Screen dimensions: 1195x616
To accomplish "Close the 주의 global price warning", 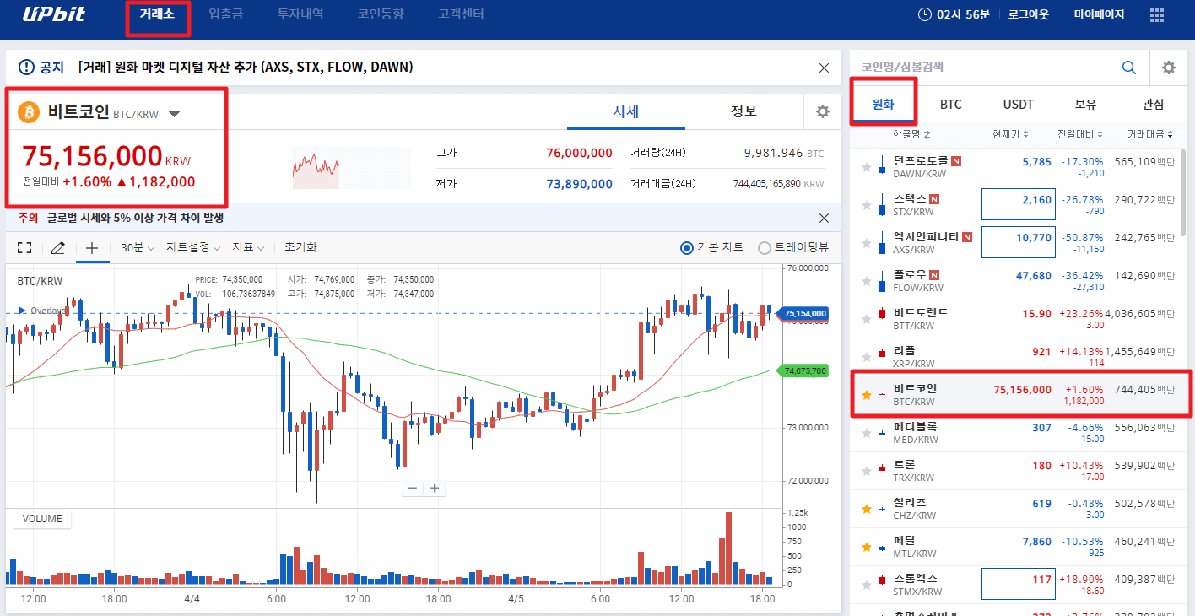I will click(x=825, y=218).
